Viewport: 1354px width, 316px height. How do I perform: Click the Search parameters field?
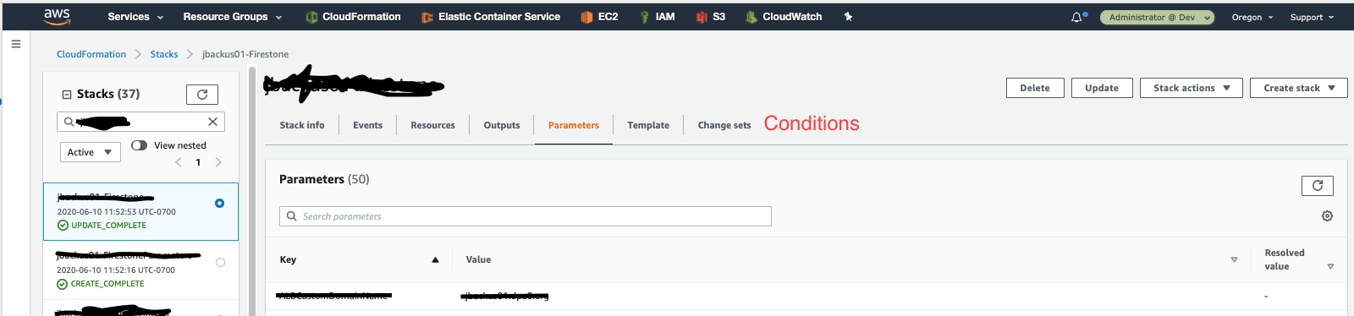526,216
